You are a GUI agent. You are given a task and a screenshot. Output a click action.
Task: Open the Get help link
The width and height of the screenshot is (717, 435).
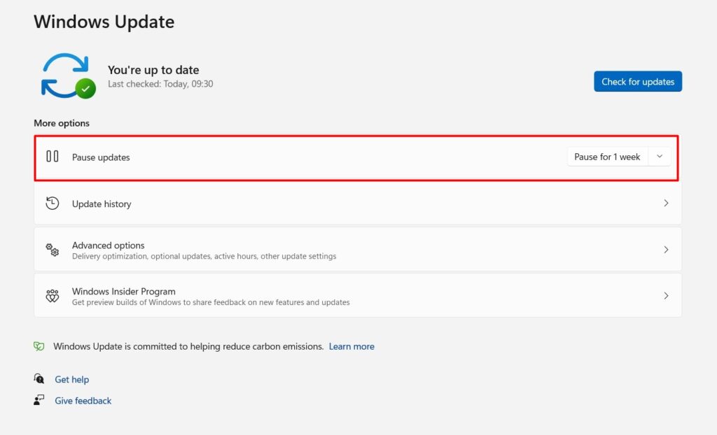pos(72,379)
